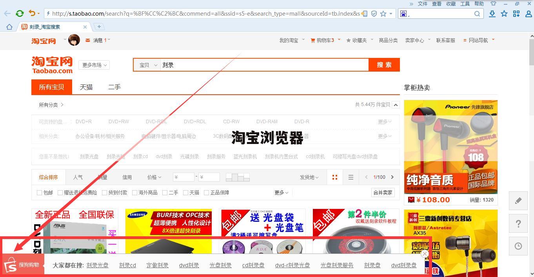Open a new tab with the plus button
534x277 pixels.
click(99, 27)
